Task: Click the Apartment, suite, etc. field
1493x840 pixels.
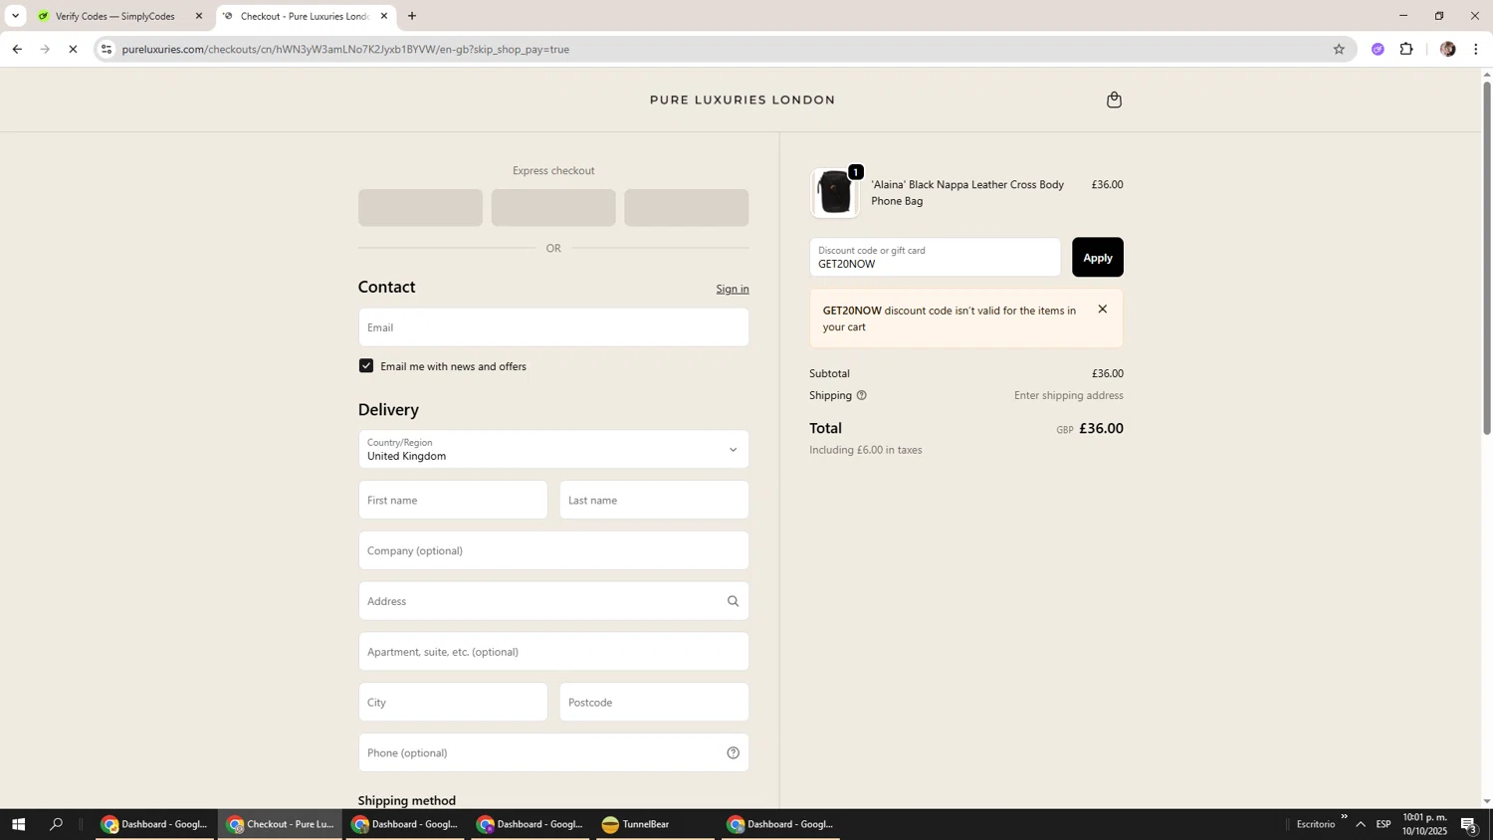Action: tap(553, 652)
